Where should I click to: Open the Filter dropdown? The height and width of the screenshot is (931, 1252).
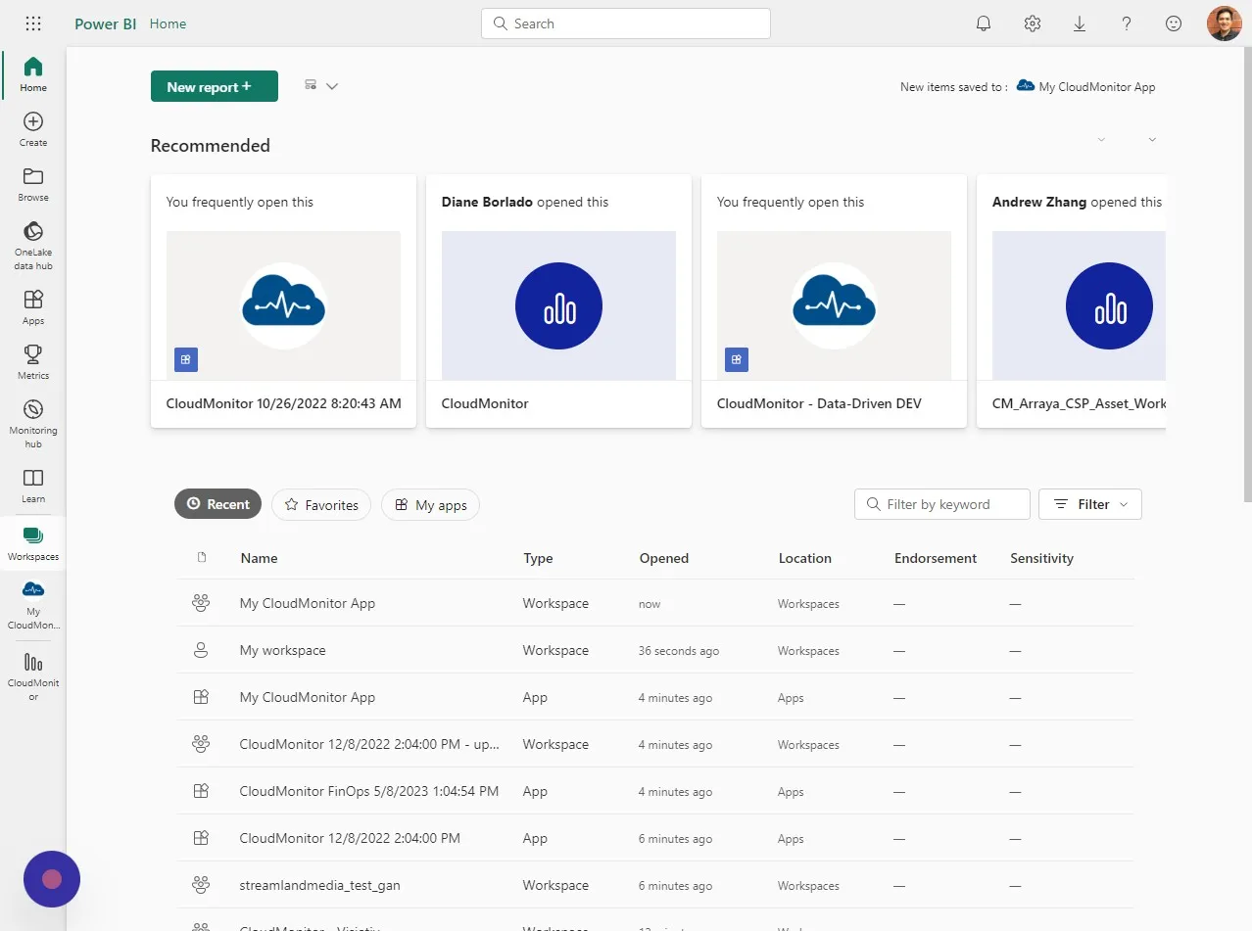(x=1090, y=504)
